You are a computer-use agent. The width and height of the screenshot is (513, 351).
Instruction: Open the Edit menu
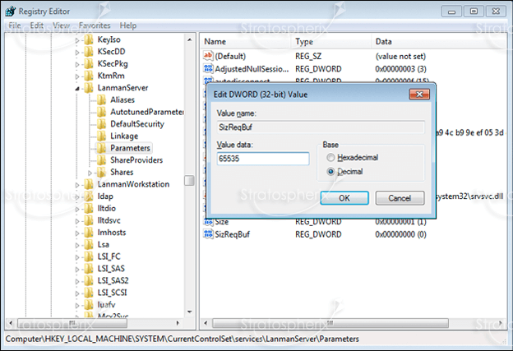37,25
